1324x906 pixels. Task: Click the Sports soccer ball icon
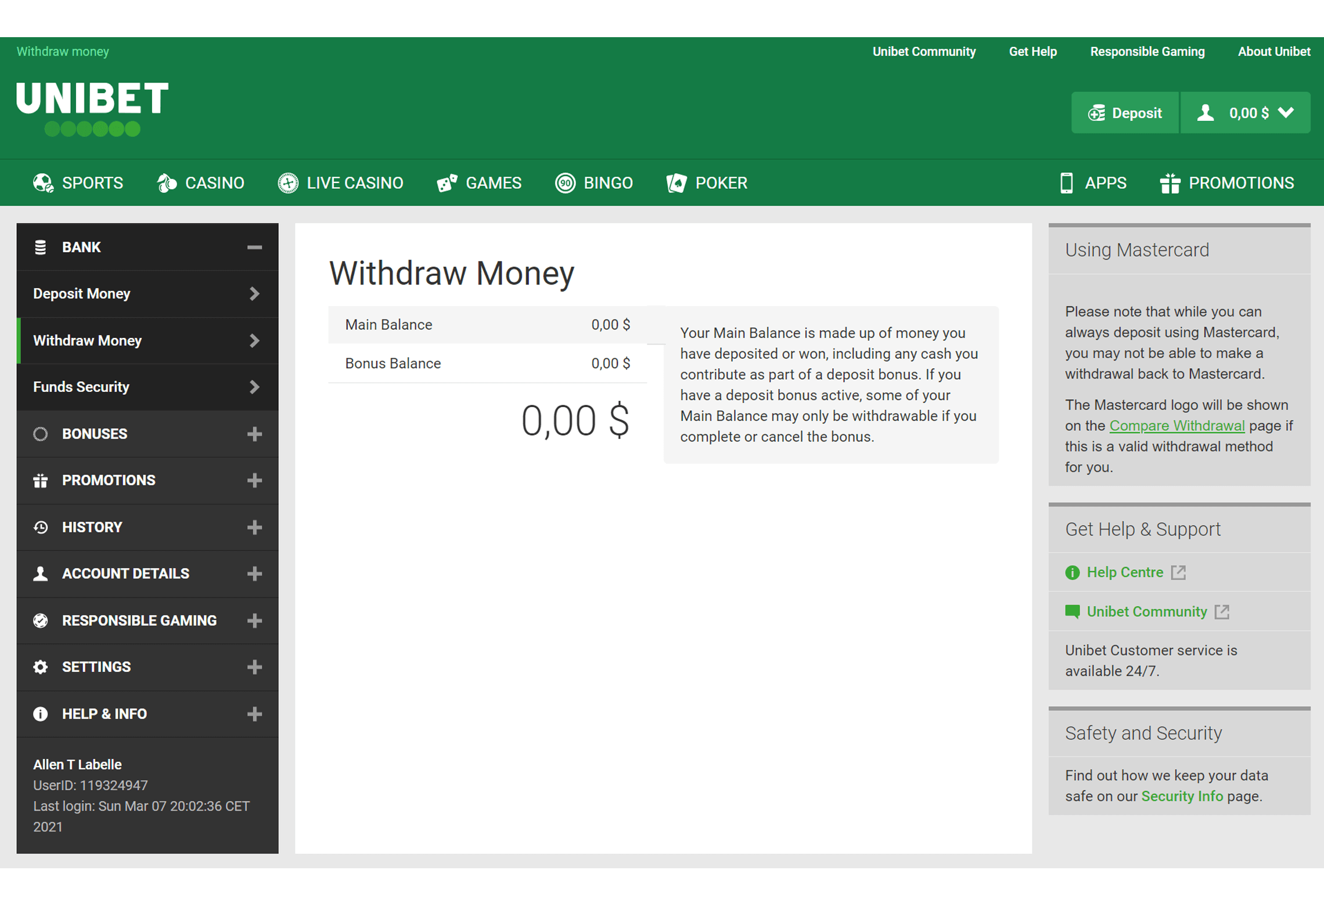43,183
